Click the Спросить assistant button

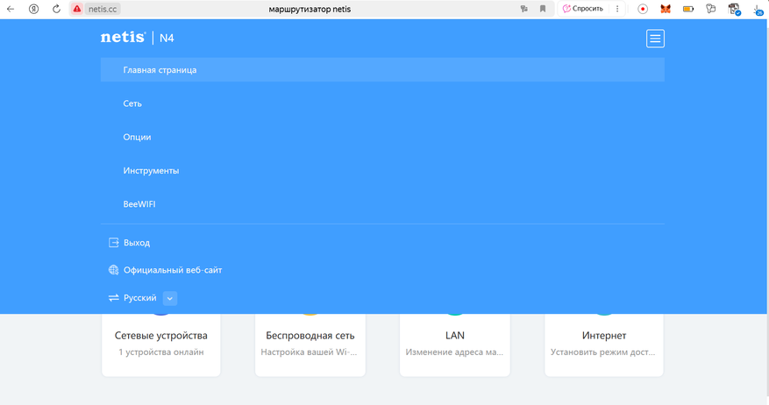583,9
